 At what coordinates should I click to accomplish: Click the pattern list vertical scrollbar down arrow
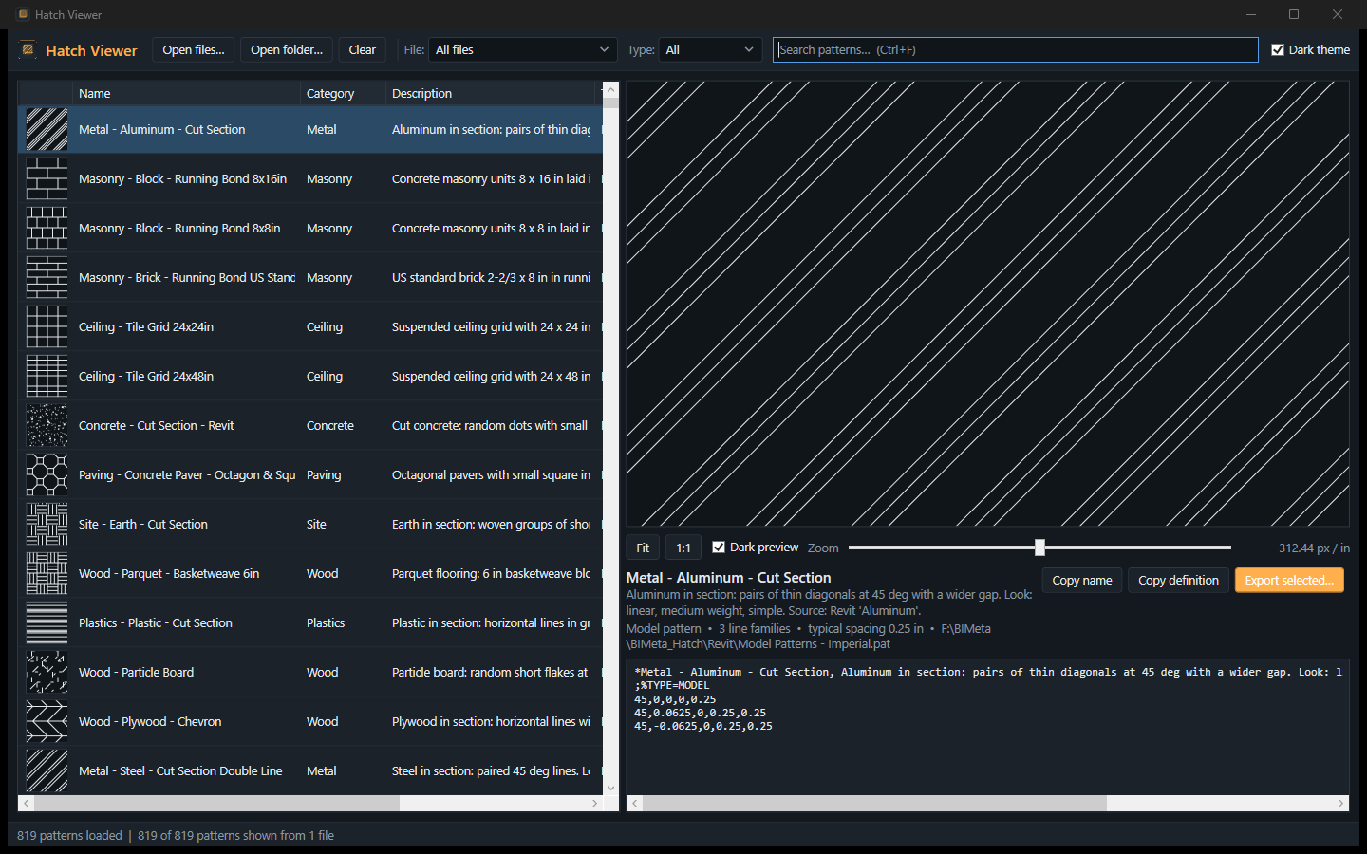610,788
